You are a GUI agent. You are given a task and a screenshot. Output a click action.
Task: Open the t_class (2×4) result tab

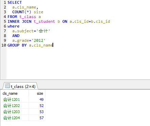20,86
